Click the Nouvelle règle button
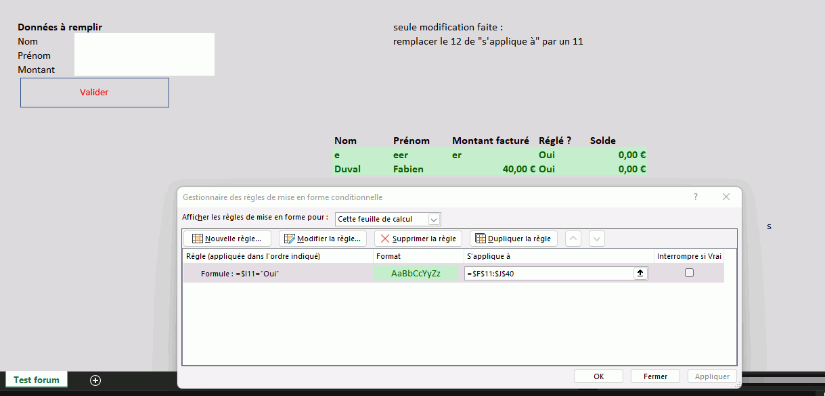The width and height of the screenshot is (825, 396). point(227,239)
